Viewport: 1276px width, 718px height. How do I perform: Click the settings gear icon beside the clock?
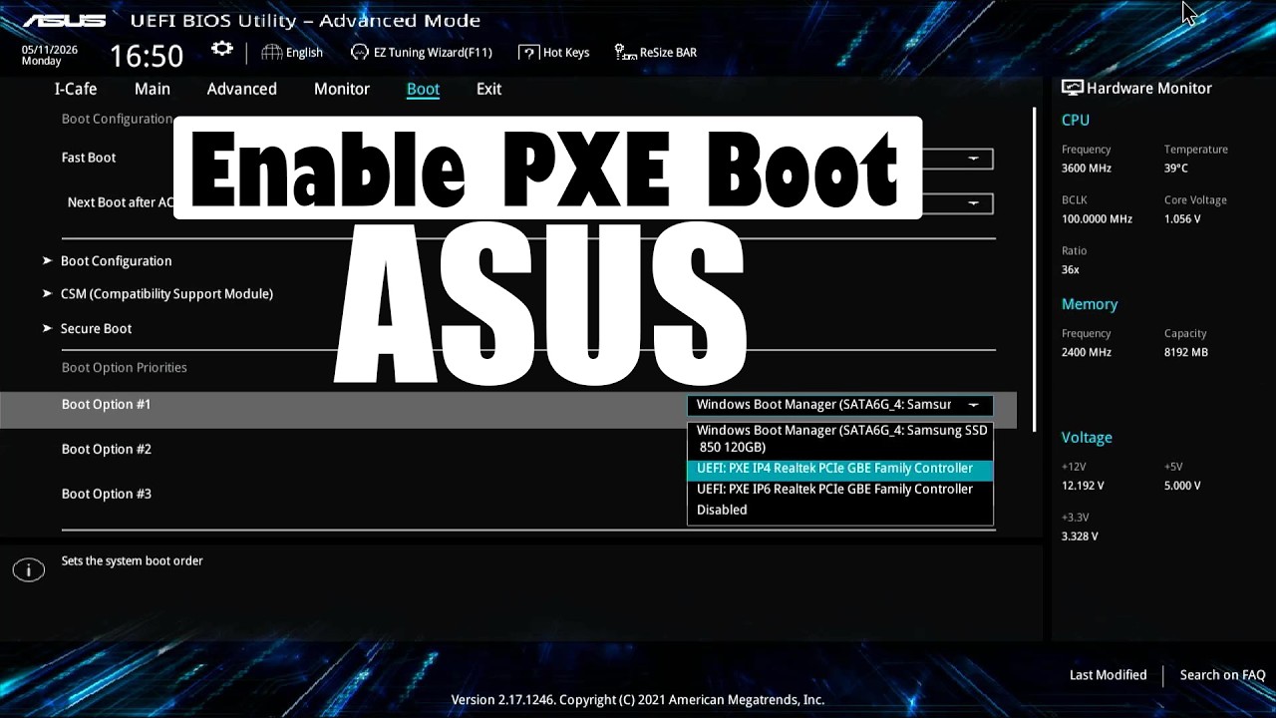tap(222, 50)
